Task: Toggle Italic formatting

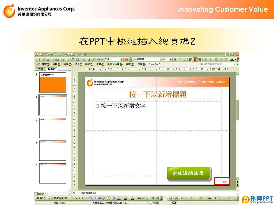Action: tap(180, 60)
